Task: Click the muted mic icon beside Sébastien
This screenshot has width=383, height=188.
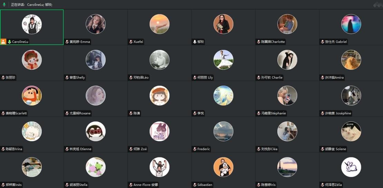Action: [x=195, y=185]
